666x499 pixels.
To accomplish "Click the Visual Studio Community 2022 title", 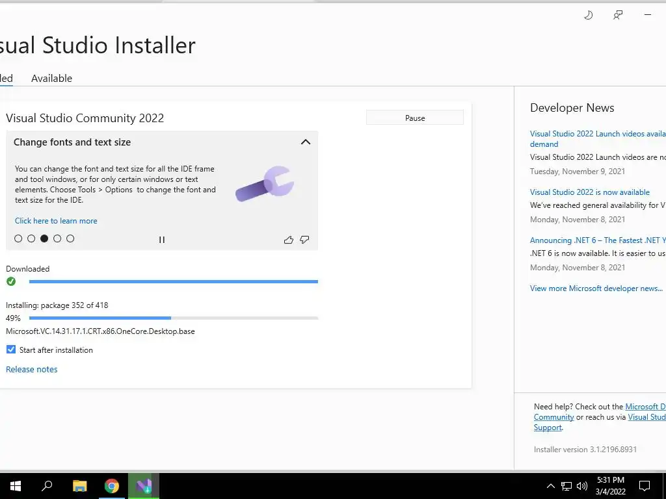I will [x=85, y=118].
